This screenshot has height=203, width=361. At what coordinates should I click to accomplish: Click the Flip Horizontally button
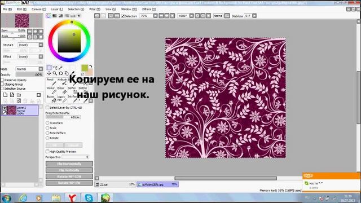[69, 164]
